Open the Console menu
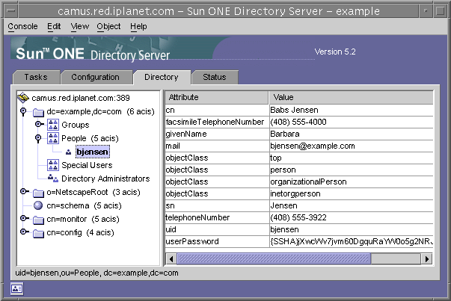Viewport: 451px width, 301px height. [22, 26]
